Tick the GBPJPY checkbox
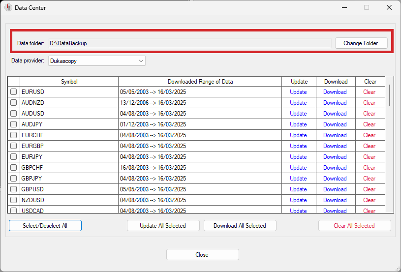401x272 pixels. pos(14,178)
